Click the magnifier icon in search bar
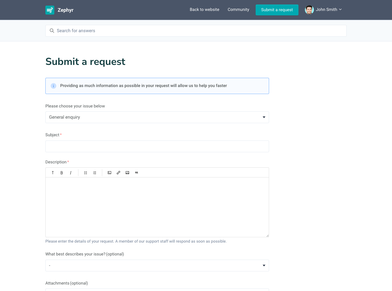The height and width of the screenshot is (291, 392). pos(52,31)
